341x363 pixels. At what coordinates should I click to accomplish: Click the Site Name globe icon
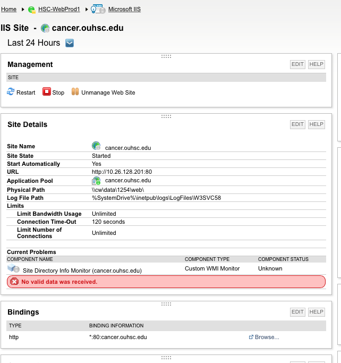tap(96, 146)
